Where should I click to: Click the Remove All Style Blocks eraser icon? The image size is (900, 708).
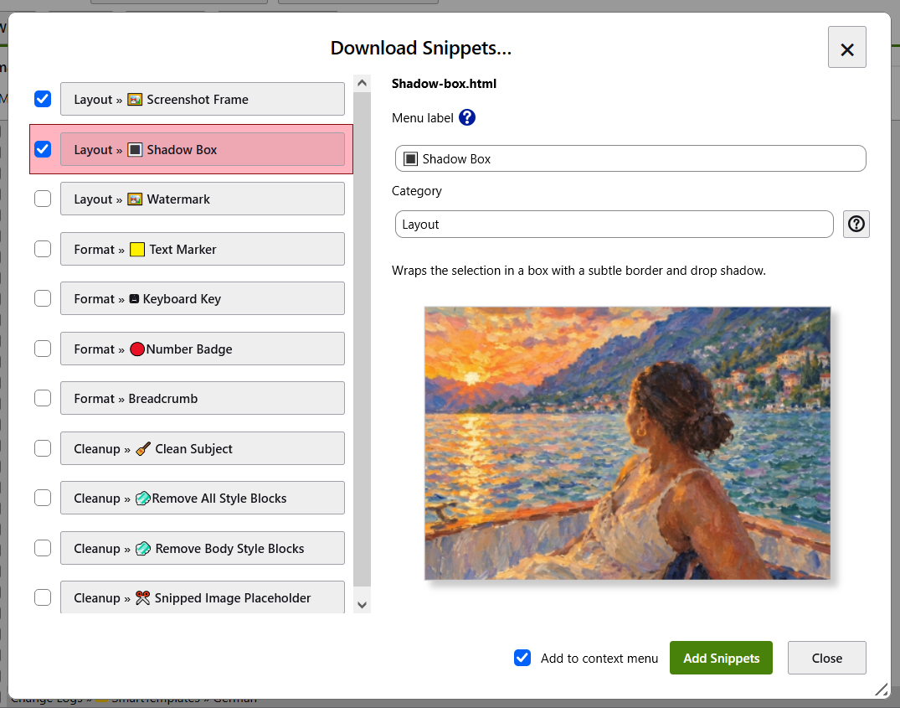[143, 499]
